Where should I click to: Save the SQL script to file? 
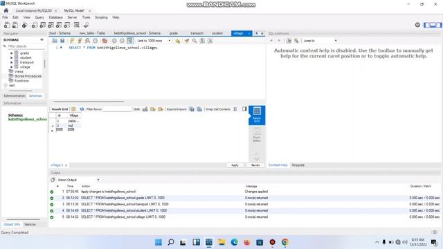62,41
